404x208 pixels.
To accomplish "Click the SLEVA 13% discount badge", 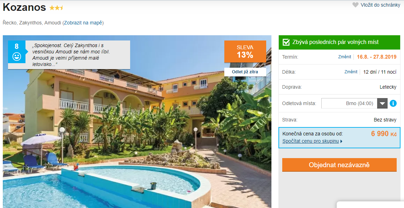I will click(x=245, y=52).
